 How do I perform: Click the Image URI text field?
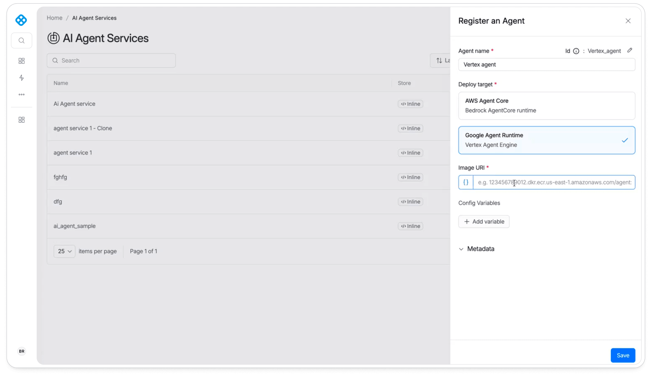554,182
